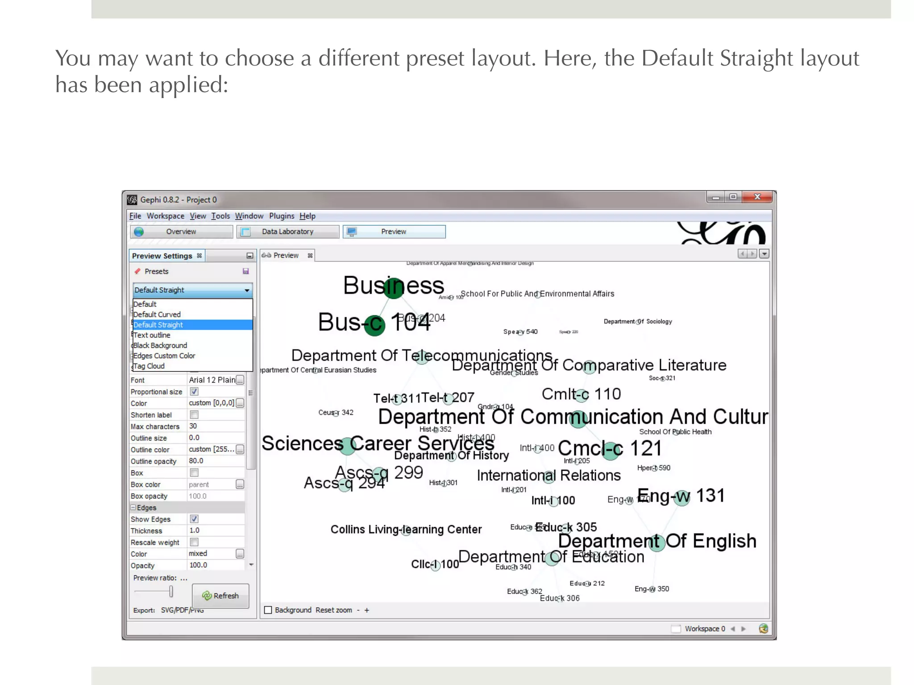
Task: Open the Tools menu
Action: click(220, 216)
